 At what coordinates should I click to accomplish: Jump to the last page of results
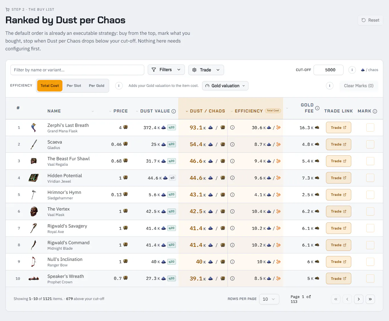tap(370, 299)
